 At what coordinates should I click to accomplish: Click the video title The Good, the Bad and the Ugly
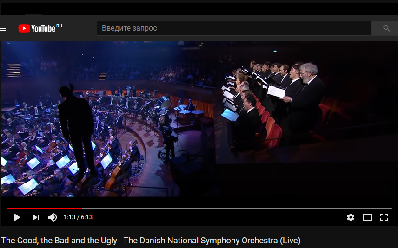(59, 240)
